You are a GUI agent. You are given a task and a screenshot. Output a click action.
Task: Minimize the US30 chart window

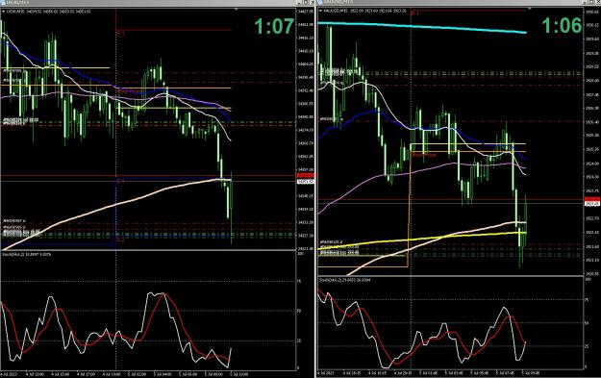[299, 2]
